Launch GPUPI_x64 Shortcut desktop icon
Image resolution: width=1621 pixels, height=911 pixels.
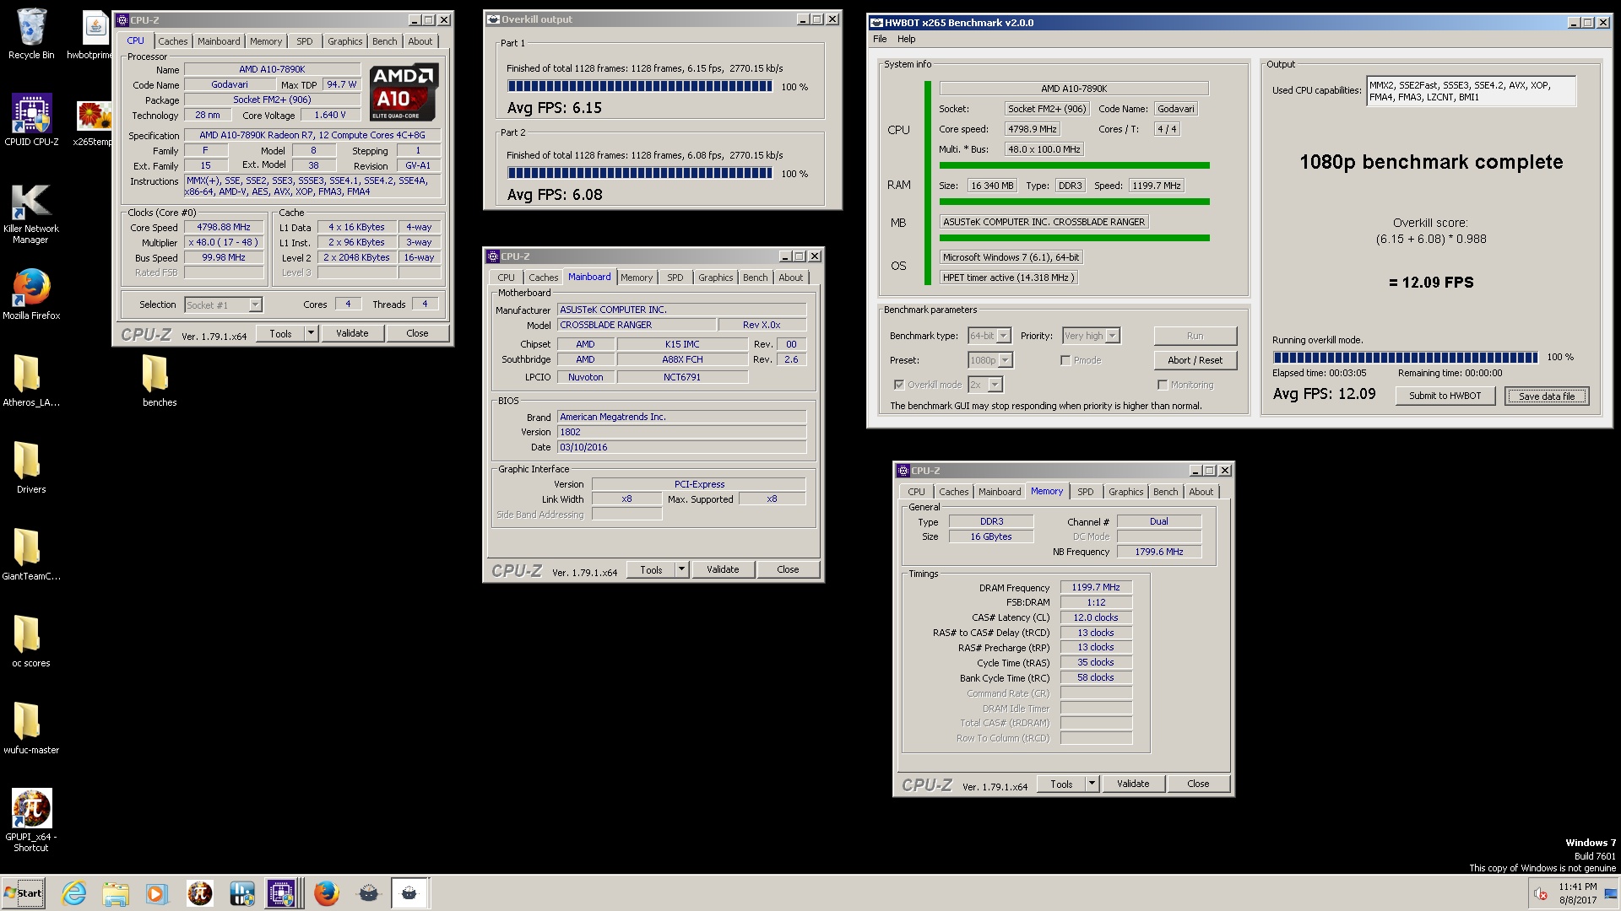31,819
